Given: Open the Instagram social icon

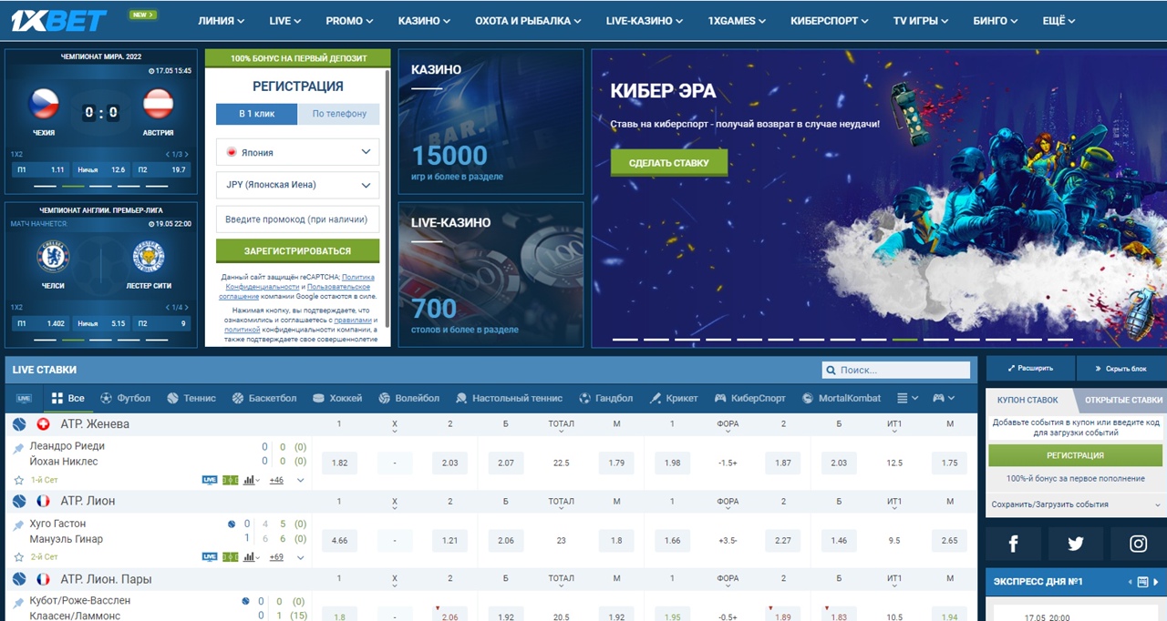Looking at the screenshot, I should coord(1139,544).
